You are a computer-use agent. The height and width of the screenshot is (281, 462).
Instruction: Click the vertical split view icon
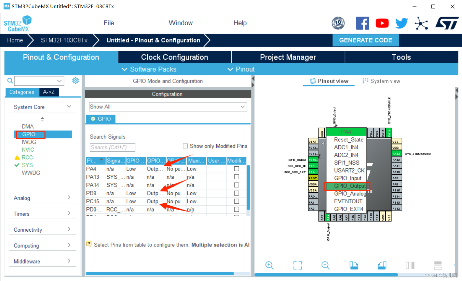click(x=410, y=265)
